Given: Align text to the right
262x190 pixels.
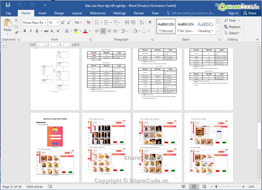Looking at the screenshot, I should coord(109,31).
